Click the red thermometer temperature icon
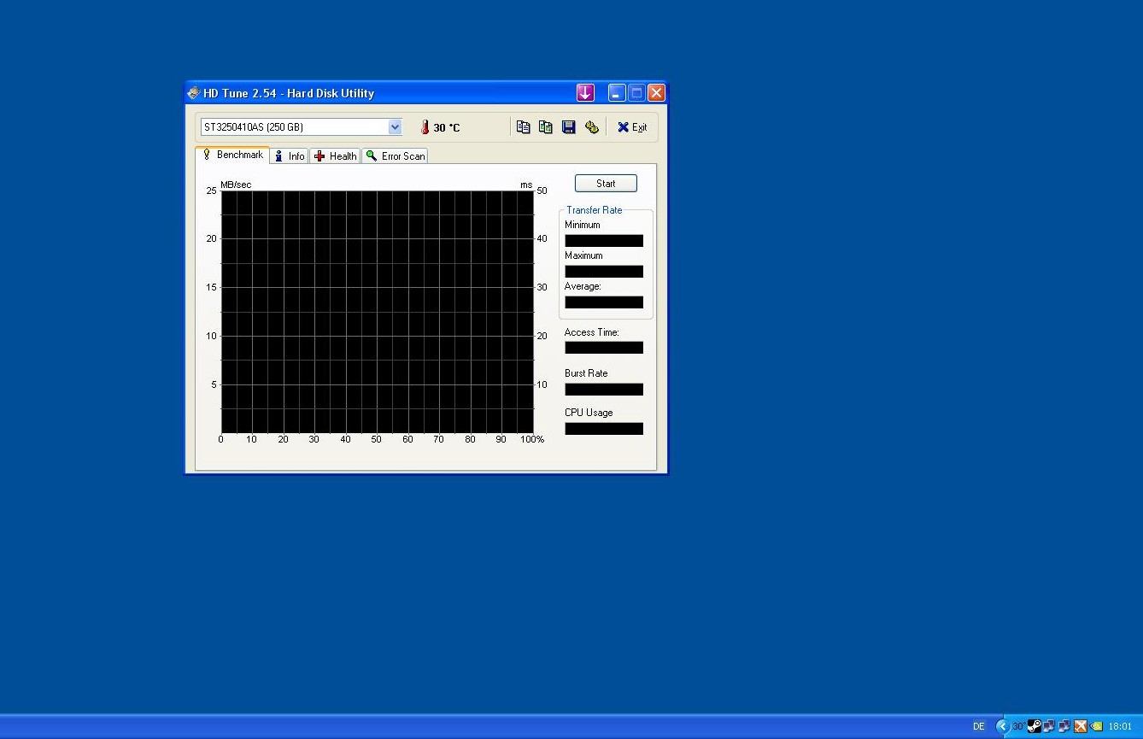The width and height of the screenshot is (1143, 739). click(x=425, y=127)
